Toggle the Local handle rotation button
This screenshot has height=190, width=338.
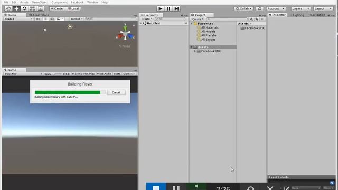[73, 8]
